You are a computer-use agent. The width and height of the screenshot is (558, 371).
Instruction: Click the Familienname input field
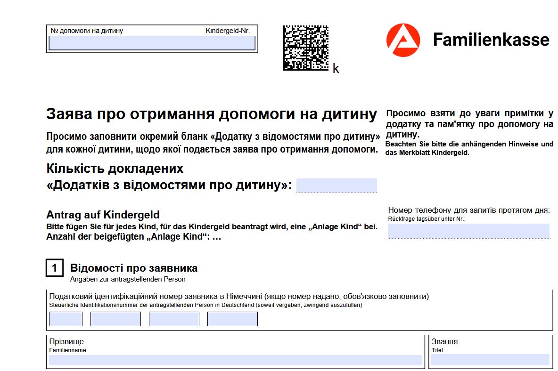point(235,360)
